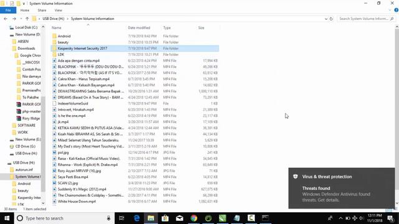Open the File menu tab
The width and height of the screenshot is (399, 224).
[x=8, y=11]
